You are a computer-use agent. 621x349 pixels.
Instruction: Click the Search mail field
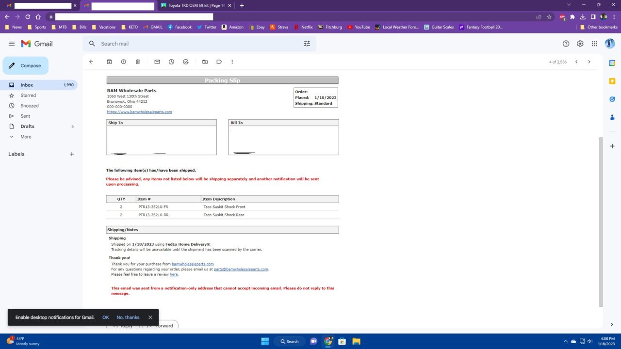[199, 44]
